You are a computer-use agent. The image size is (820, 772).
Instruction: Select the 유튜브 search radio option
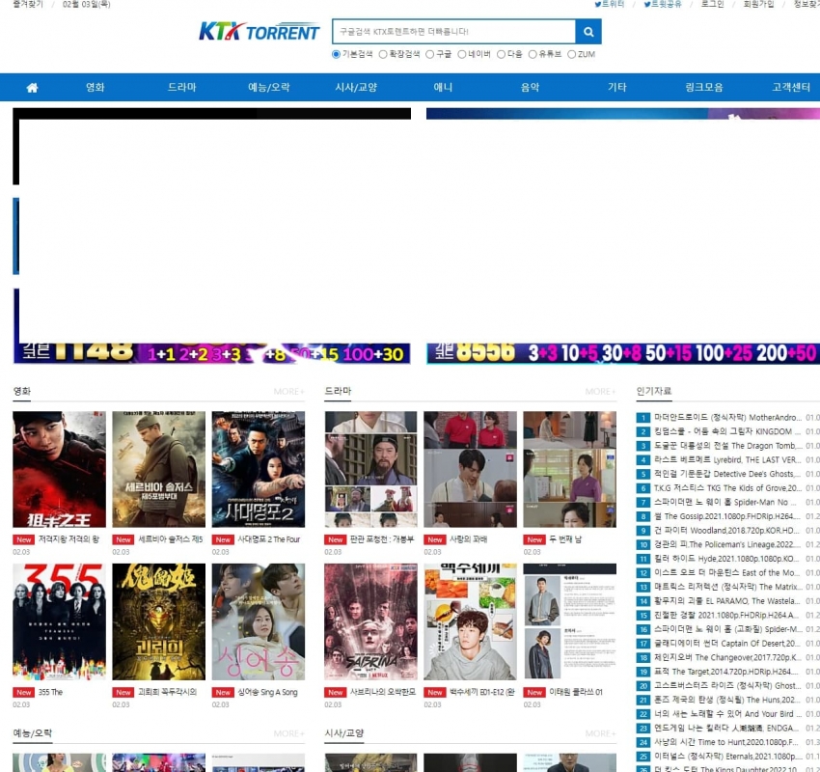click(533, 54)
